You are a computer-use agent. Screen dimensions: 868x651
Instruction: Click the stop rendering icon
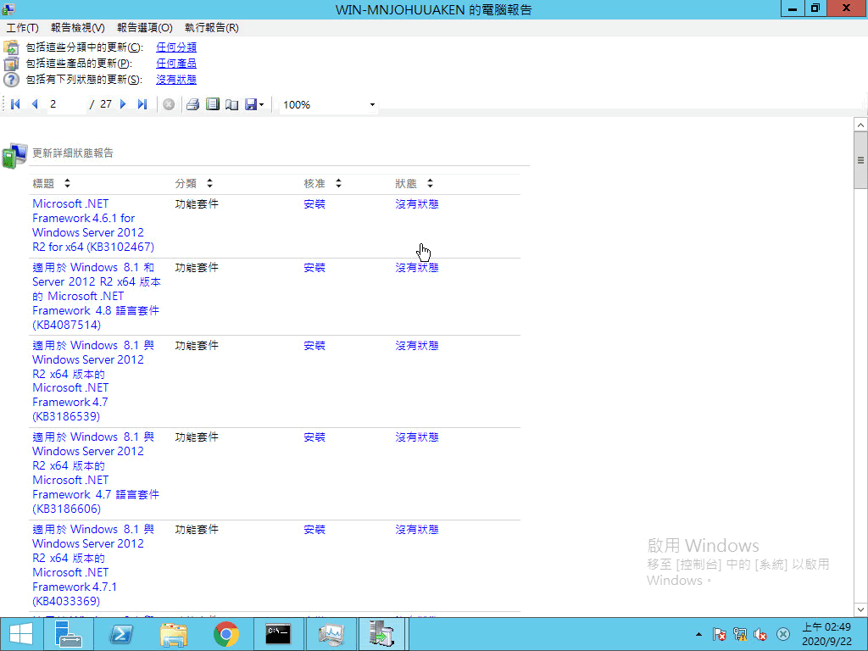[169, 104]
